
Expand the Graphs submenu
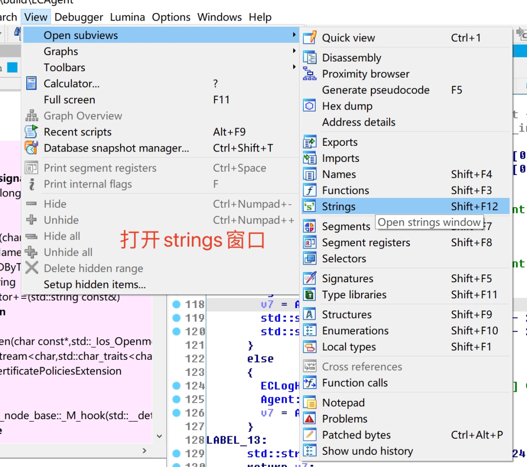[x=61, y=51]
